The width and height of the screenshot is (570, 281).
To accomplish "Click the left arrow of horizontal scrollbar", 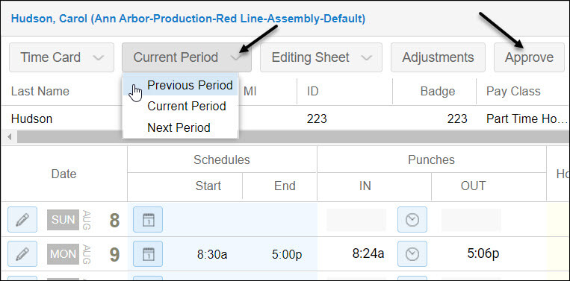I will (10, 136).
